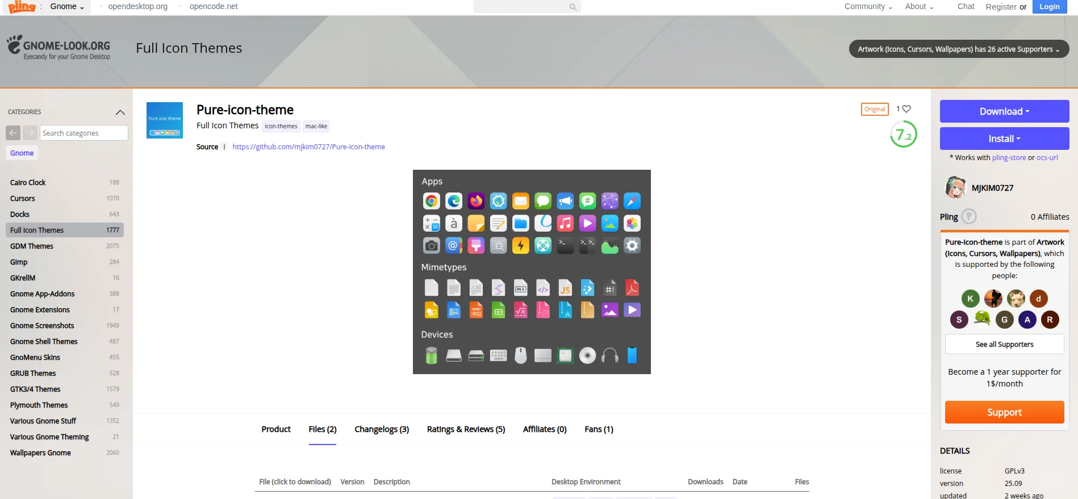Focus the top search field
The height and width of the screenshot is (499, 1078).
[x=527, y=7]
